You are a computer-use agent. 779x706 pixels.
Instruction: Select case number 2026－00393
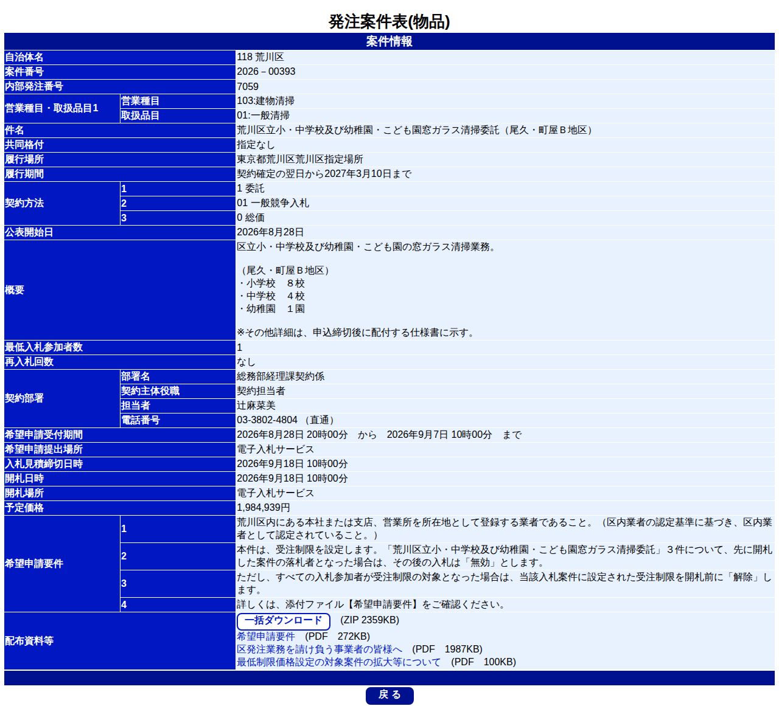tap(266, 72)
